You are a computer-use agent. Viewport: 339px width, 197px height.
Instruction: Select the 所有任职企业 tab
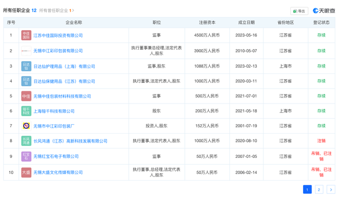pos(20,11)
